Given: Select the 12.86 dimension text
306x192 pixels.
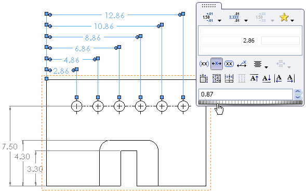Looking at the screenshot, I should [x=114, y=16].
